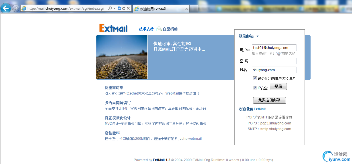
Task: Click the 免费注册邮箱 button
Action: (x=269, y=100)
